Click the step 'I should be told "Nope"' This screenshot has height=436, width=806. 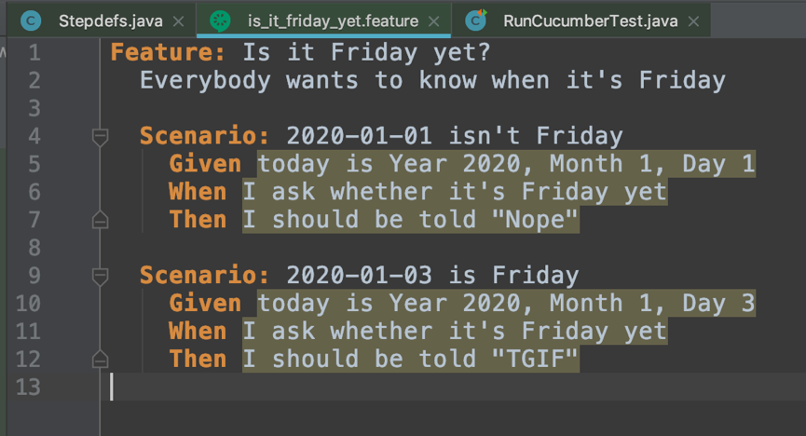point(411,220)
